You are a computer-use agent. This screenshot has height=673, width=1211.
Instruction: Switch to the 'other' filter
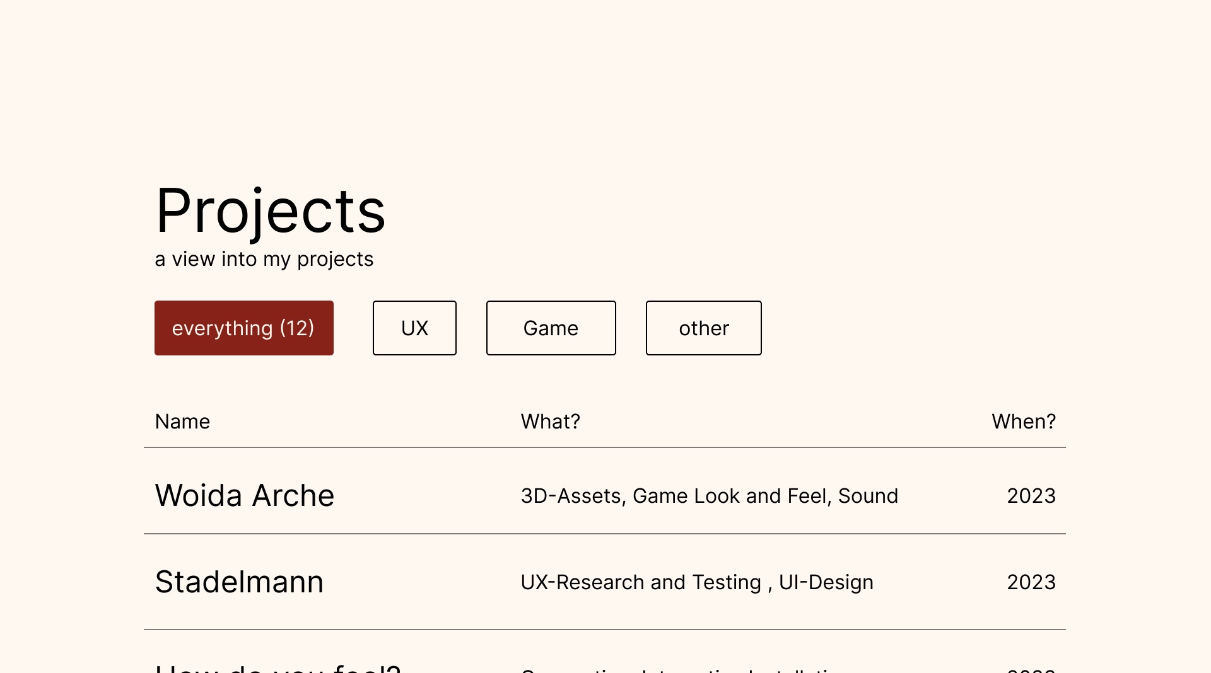click(703, 328)
